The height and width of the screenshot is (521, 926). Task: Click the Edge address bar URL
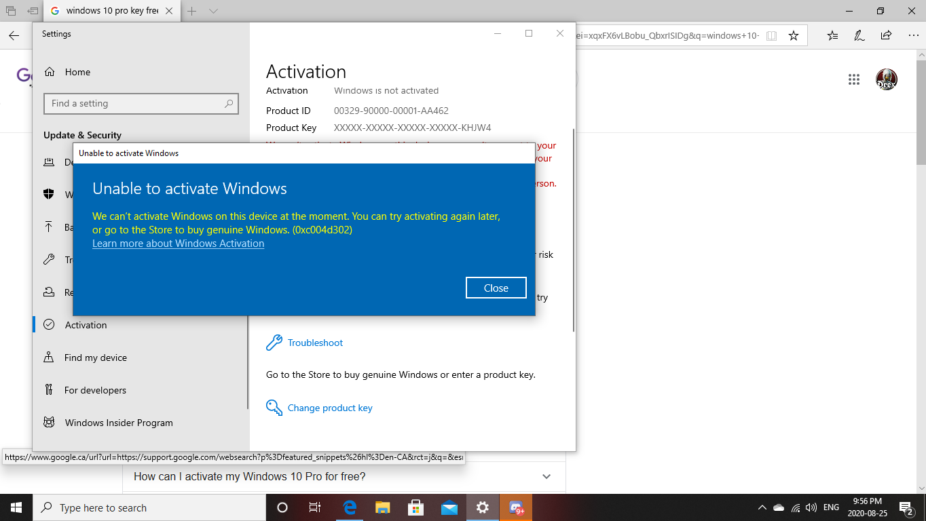pos(667,35)
